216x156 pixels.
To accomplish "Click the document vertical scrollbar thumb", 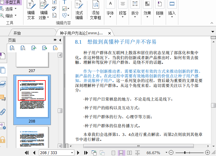I will [x=213, y=105].
